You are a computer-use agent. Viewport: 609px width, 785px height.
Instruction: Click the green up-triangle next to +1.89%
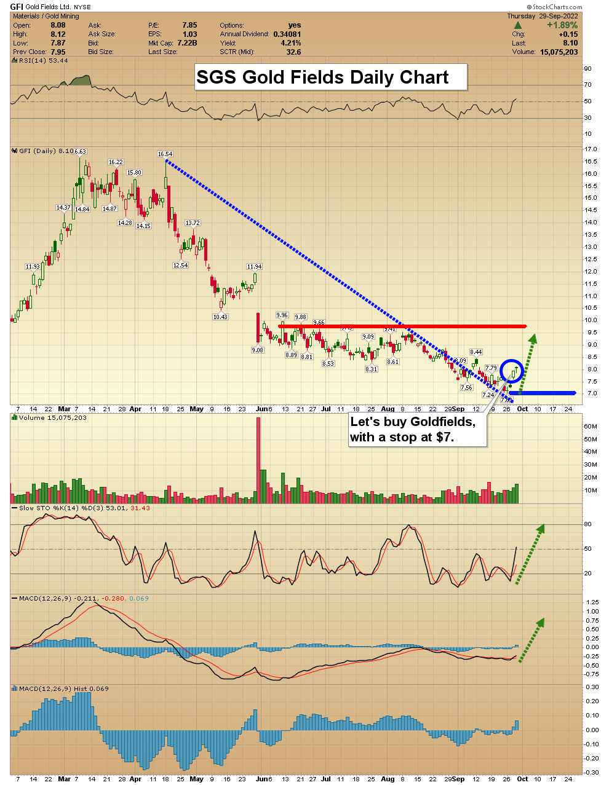[518, 25]
